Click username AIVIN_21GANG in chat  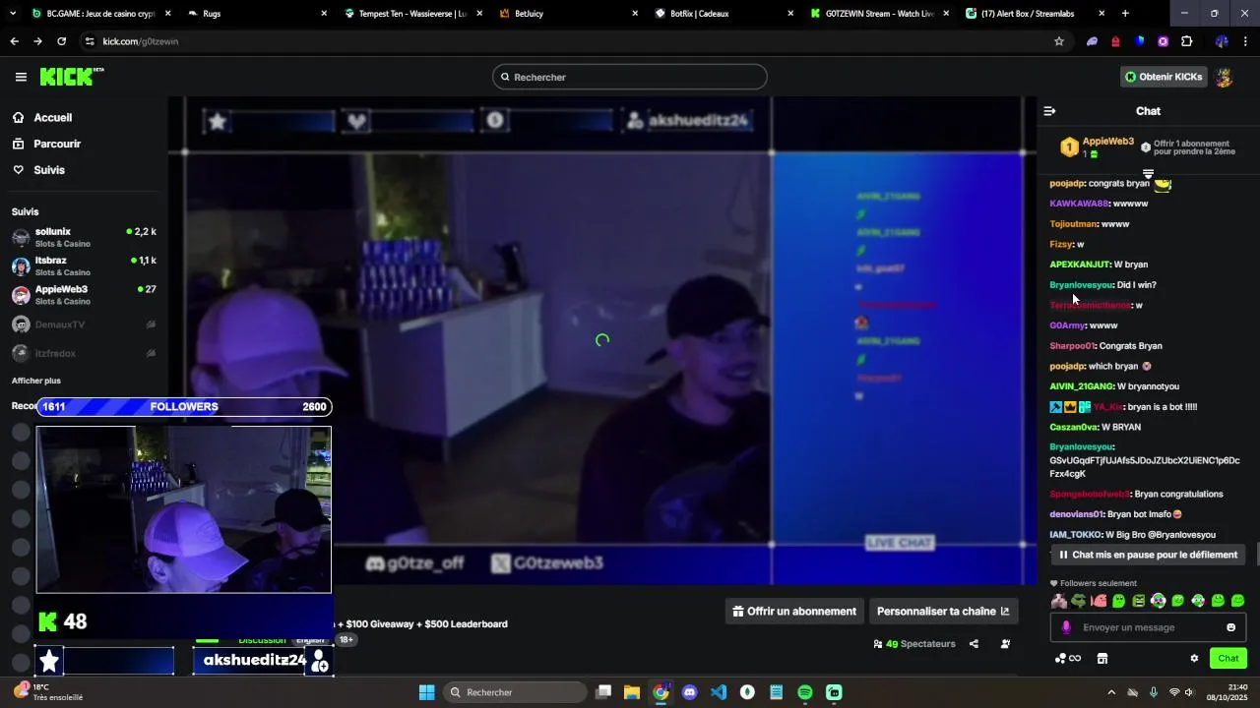(1082, 386)
